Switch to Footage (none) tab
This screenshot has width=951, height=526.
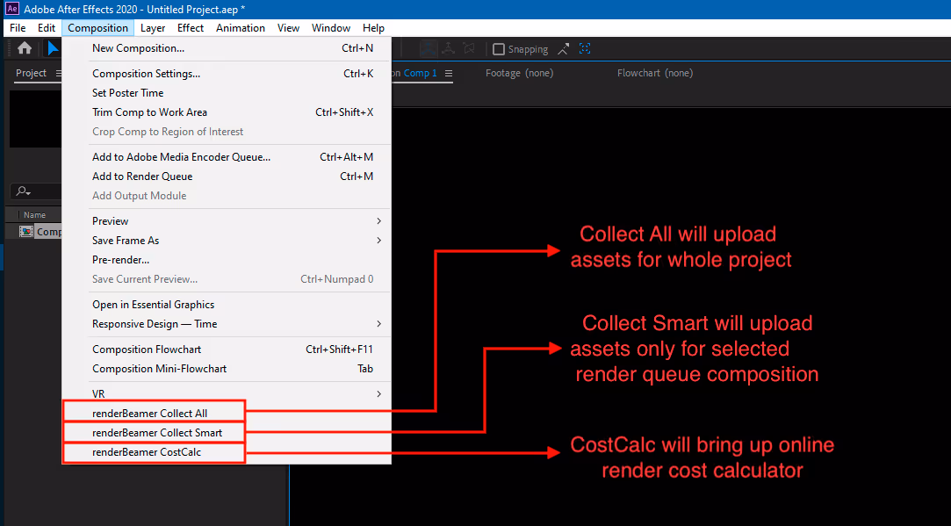point(519,73)
